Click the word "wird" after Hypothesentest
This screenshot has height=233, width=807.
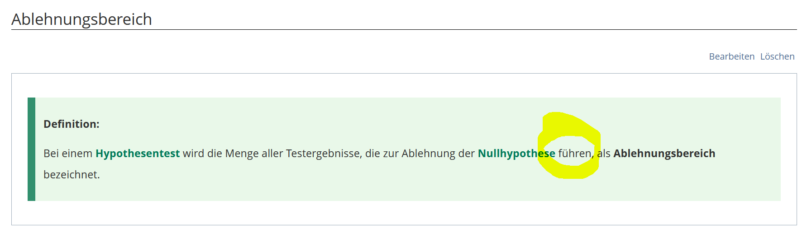pyautogui.click(x=193, y=154)
